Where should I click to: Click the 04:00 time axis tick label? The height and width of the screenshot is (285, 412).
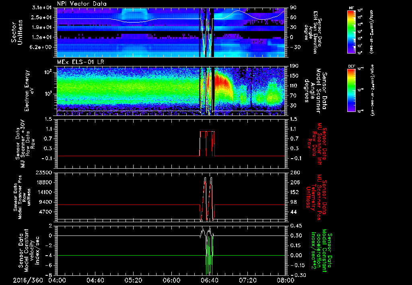[x=57, y=280]
